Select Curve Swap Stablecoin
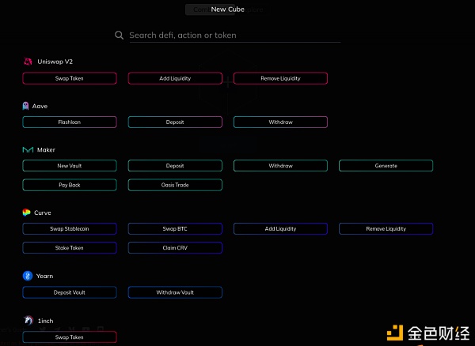Viewport: 475px width, 346px height. 70,229
